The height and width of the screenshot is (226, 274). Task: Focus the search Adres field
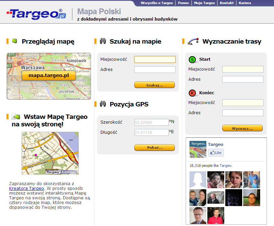coord(155,70)
